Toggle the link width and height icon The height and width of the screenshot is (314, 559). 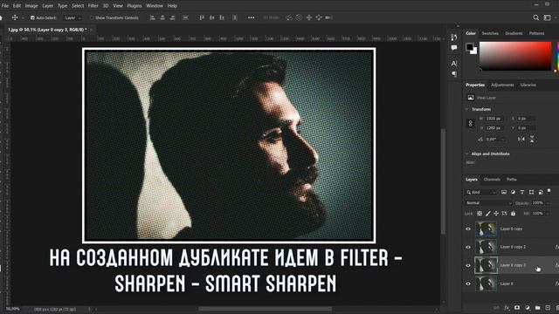(471, 123)
